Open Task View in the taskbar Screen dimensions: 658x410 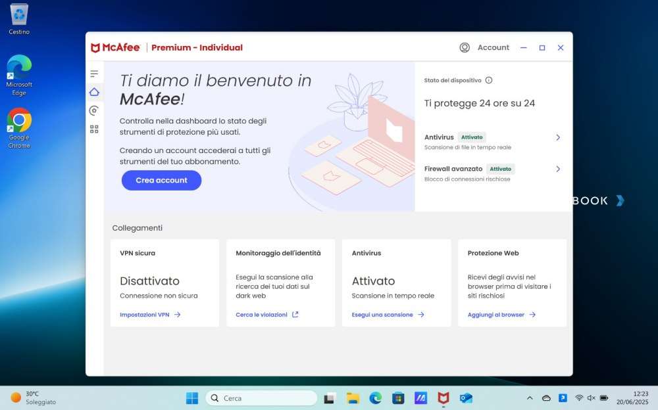330,398
